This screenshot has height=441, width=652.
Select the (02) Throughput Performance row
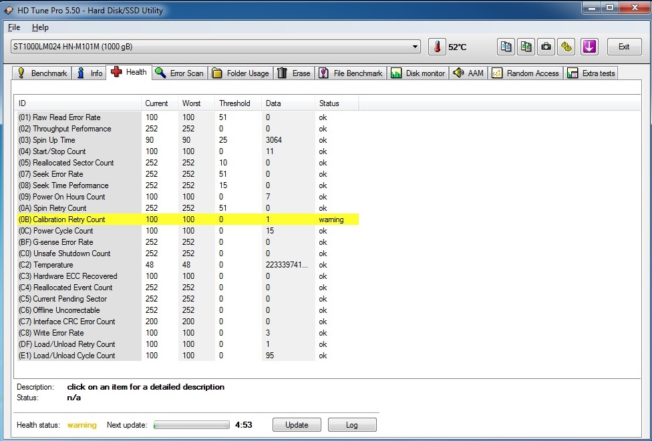187,129
